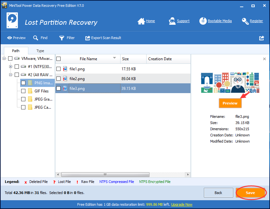Click the MiniTool app icon in title bar
Image resolution: width=270 pixels, height=209 pixels.
4,5
